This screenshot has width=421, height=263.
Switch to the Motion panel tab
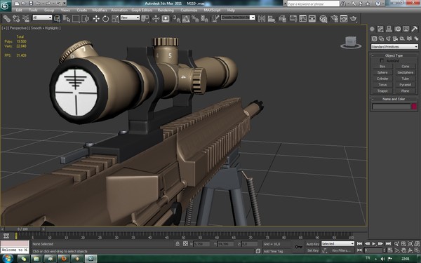[397, 29]
